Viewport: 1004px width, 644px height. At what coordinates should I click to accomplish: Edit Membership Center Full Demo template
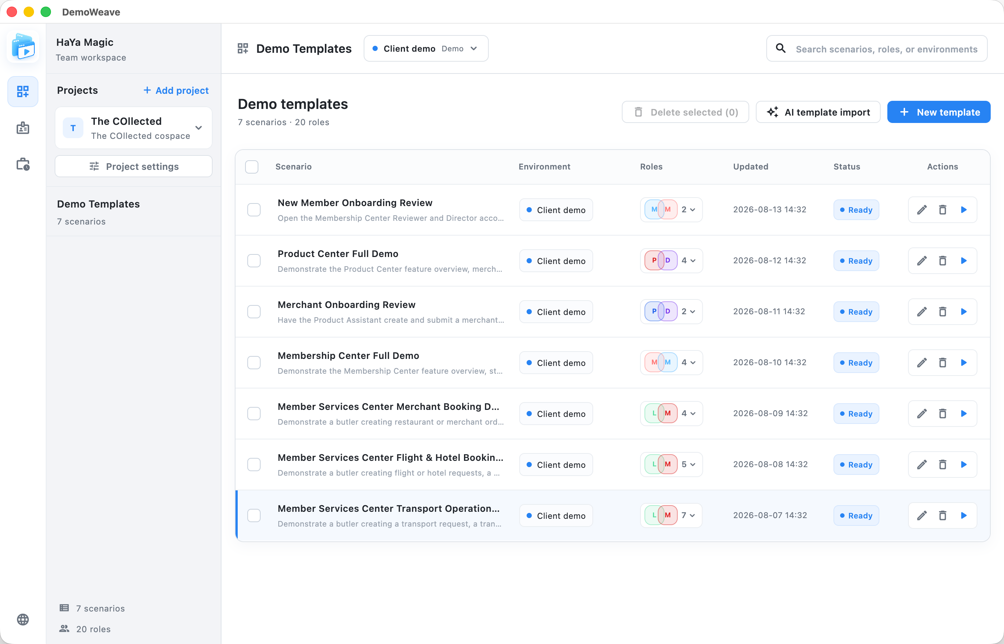coord(922,363)
